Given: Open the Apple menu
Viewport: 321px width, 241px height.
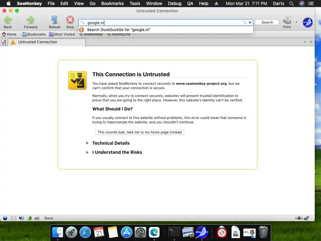Looking at the screenshot, I should click(x=8, y=3).
